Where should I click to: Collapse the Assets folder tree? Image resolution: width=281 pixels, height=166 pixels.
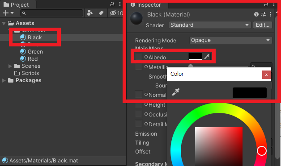click(4, 23)
